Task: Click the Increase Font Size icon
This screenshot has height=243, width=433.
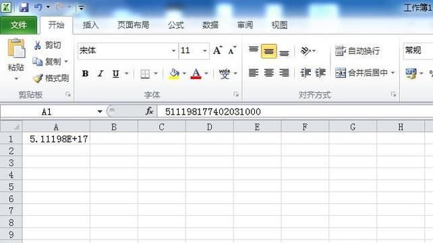Action: pos(218,51)
